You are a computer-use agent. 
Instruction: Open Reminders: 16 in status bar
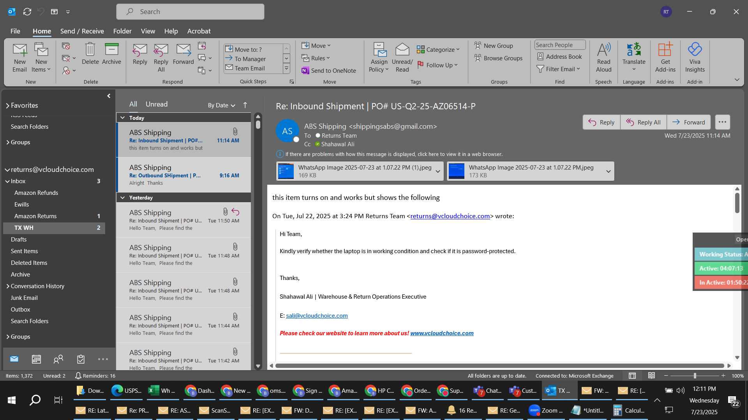pos(95,376)
